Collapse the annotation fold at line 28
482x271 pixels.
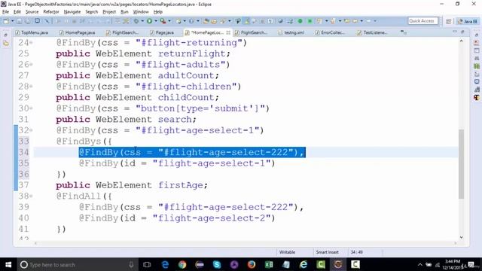point(32,87)
